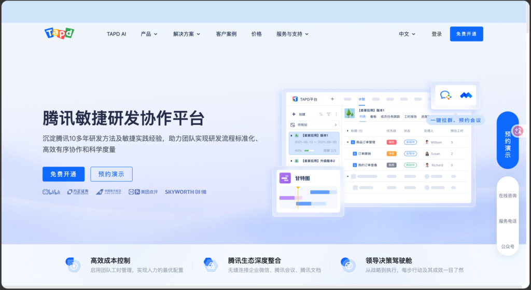The height and width of the screenshot is (290, 531).
Task: Click the 我的订单查看 story row
Action: [406, 165]
